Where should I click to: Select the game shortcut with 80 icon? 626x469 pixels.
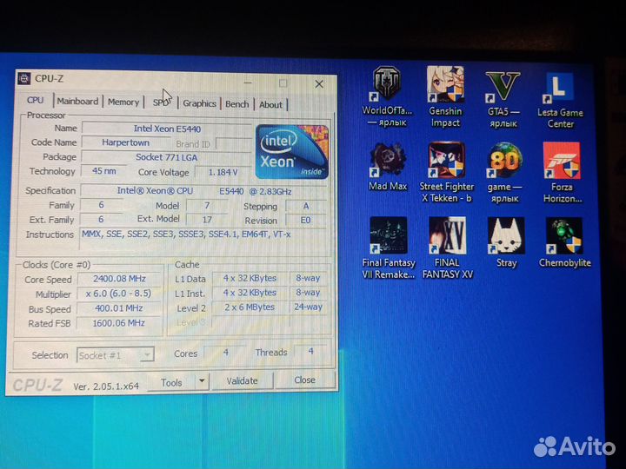[504, 161]
